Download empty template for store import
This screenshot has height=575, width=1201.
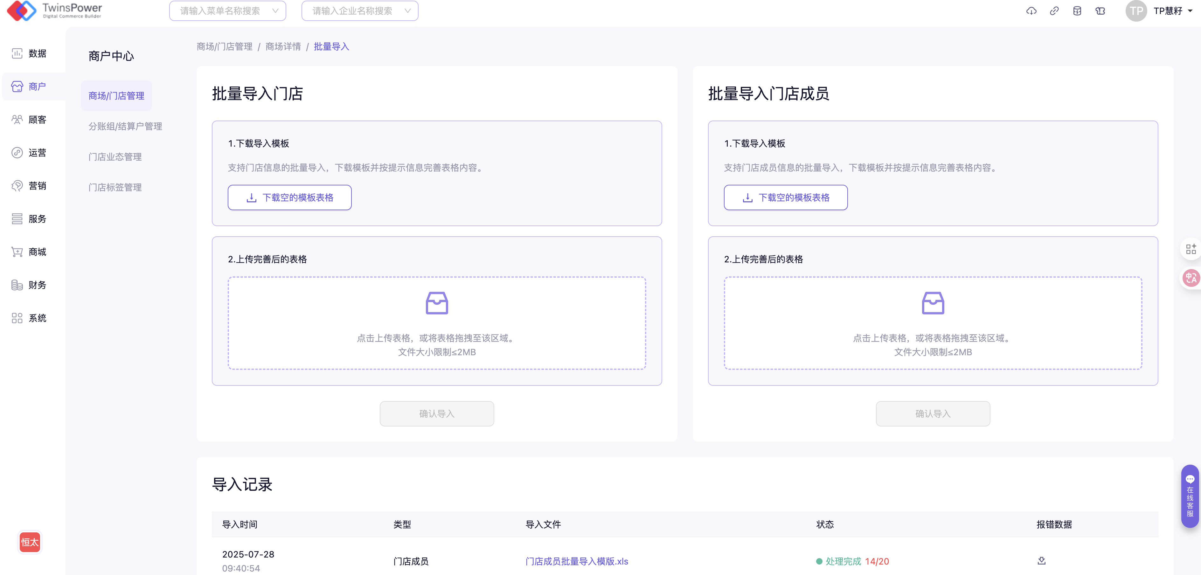289,198
